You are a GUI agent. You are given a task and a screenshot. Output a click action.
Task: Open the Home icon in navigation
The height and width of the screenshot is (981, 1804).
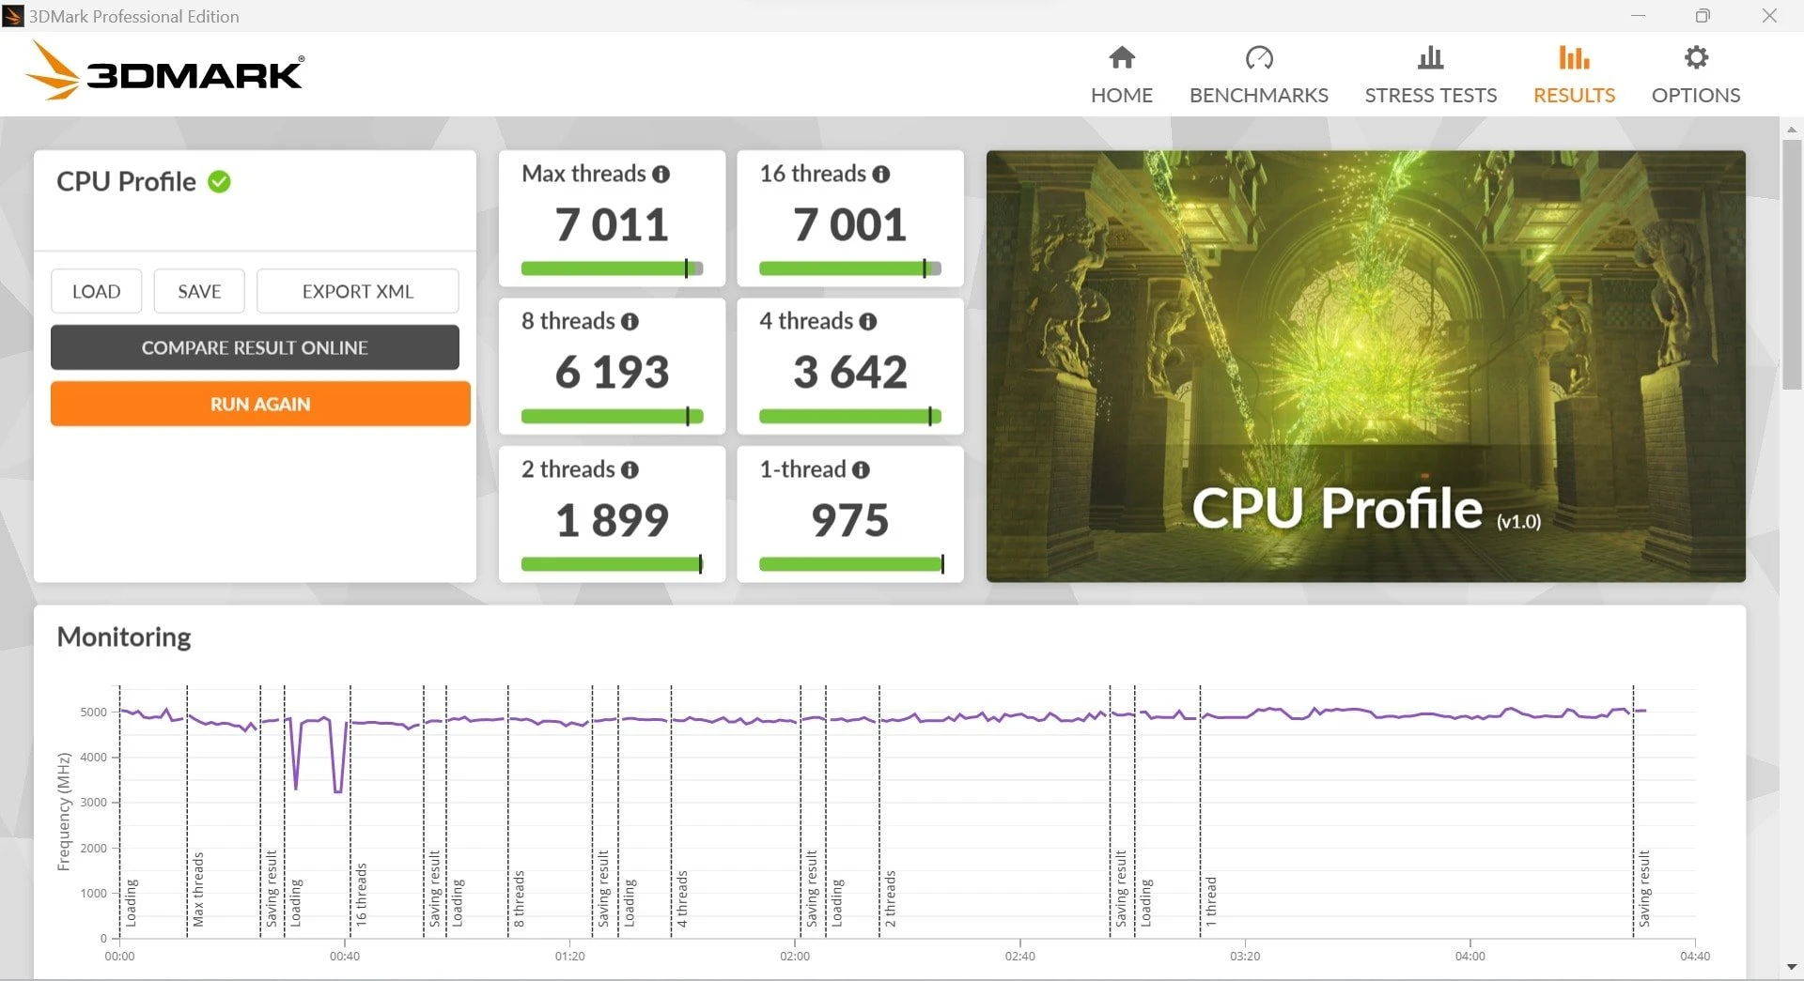pyautogui.click(x=1122, y=58)
